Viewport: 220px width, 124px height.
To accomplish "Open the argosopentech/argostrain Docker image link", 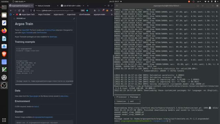I will click(44, 117).
